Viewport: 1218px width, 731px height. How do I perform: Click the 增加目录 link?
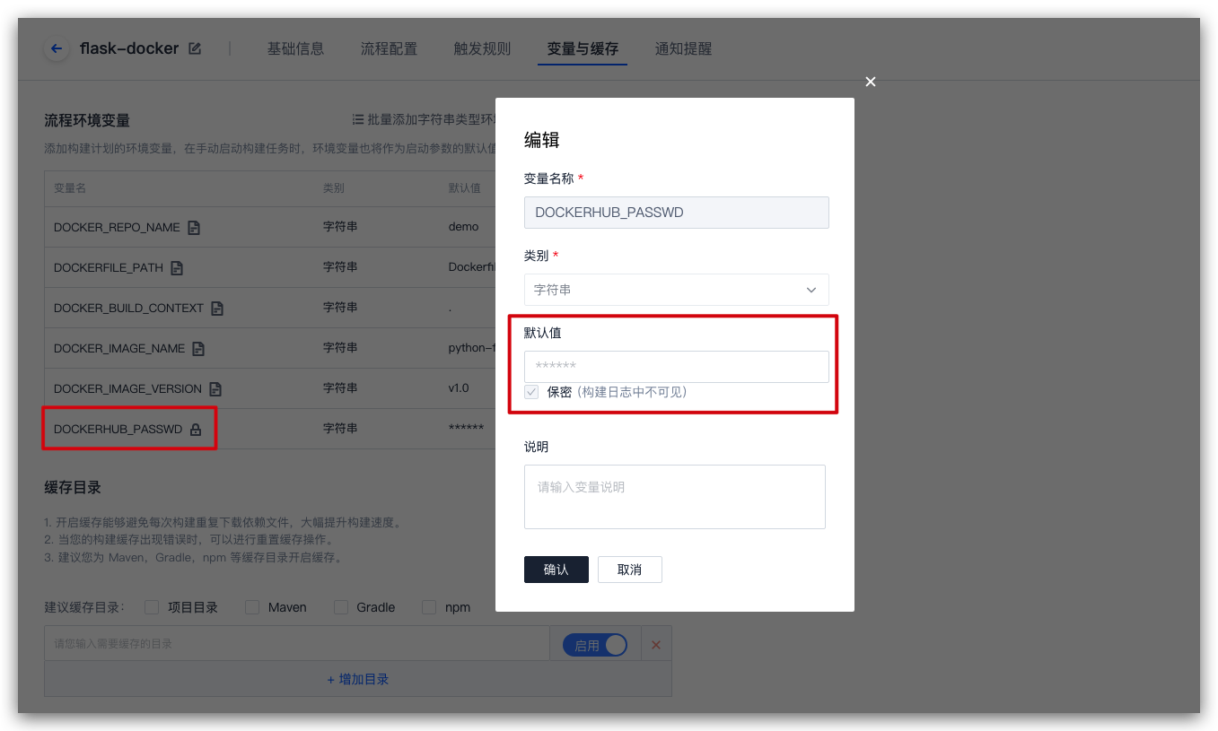[357, 679]
